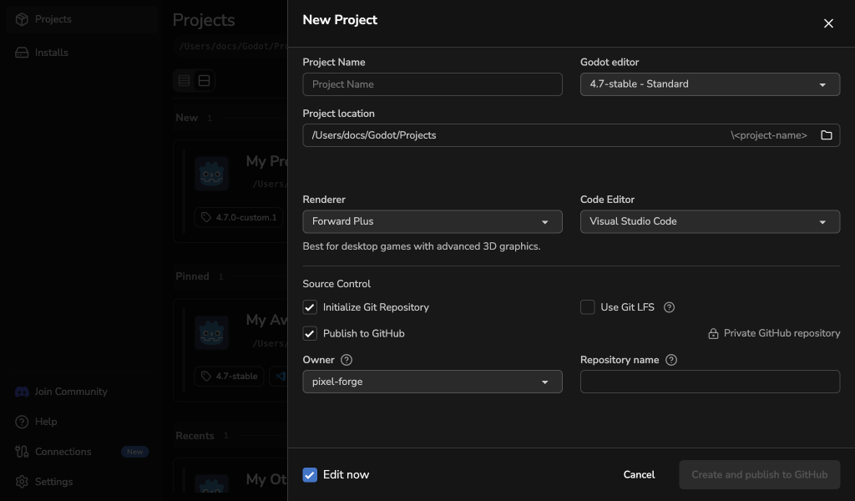Toggle Initialize Git Repository checkbox
Viewport: 855px width, 501px height.
(310, 307)
